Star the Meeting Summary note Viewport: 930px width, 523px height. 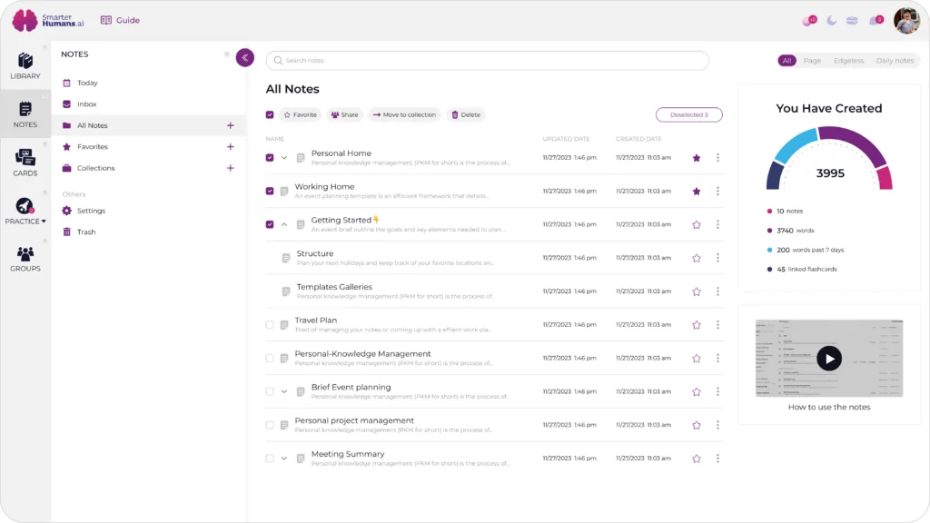[x=697, y=459]
